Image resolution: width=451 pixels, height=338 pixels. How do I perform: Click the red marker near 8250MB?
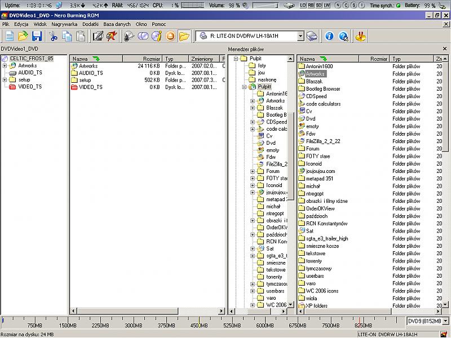click(359, 321)
